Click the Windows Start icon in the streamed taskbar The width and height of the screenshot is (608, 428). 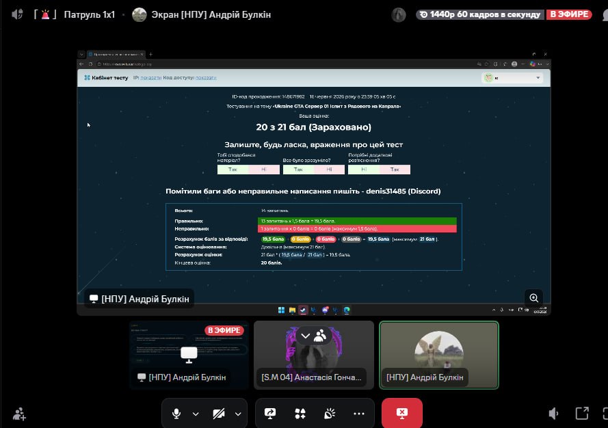[x=282, y=310]
